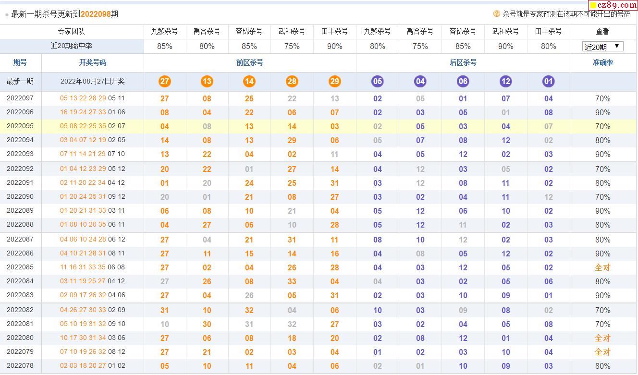
Task: Click the purple 05 ball in latest row
Action: tap(378, 81)
